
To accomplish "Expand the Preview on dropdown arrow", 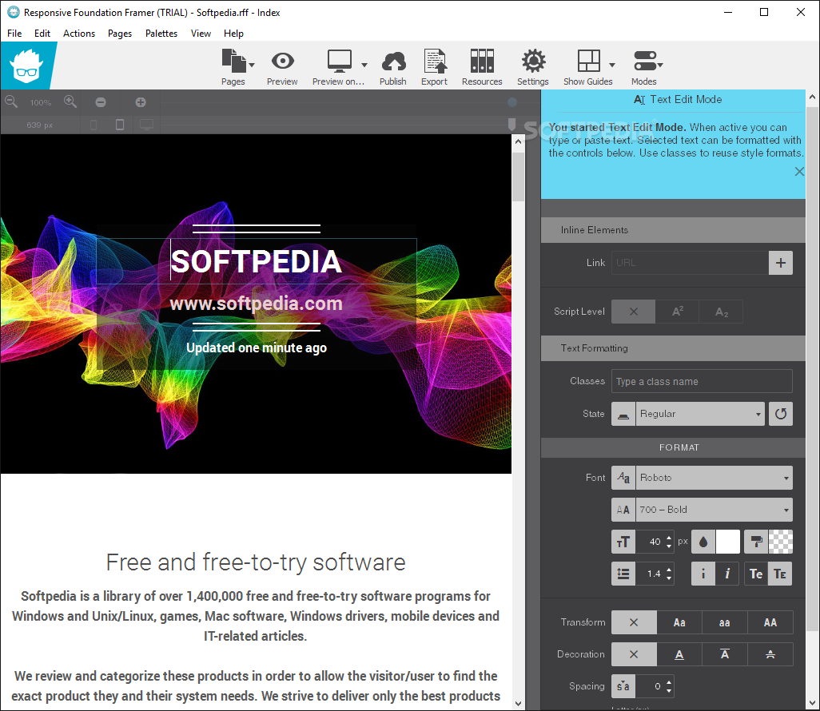I will (x=364, y=66).
